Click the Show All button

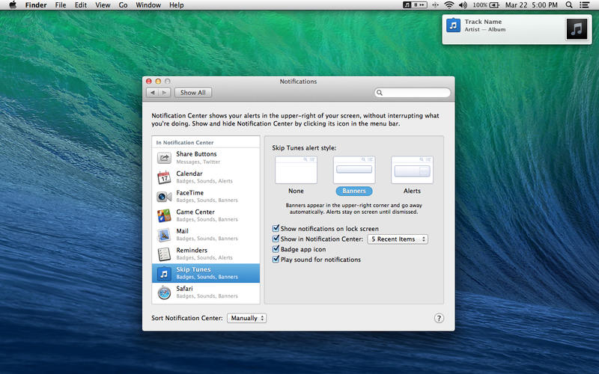tap(193, 92)
